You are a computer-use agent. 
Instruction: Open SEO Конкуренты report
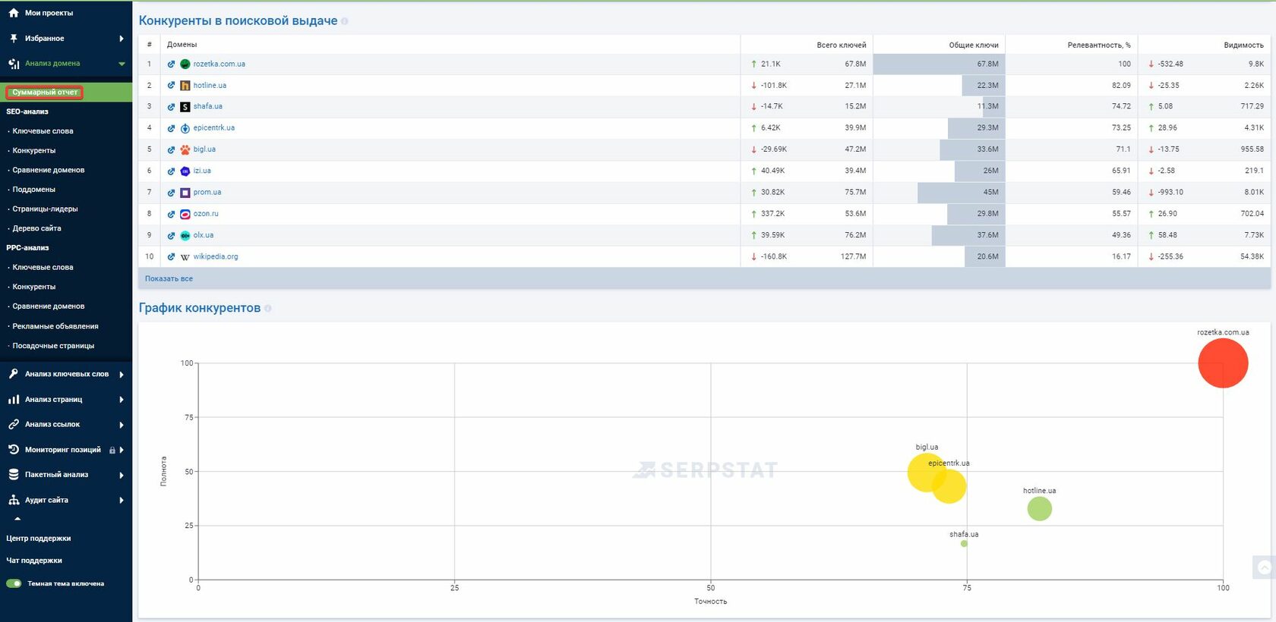tap(34, 150)
